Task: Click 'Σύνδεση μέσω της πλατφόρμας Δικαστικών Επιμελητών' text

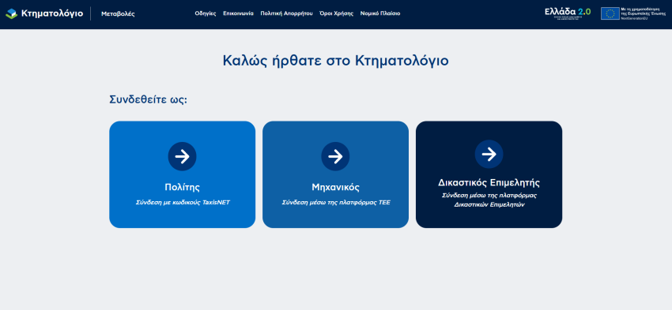Action: pos(489,200)
